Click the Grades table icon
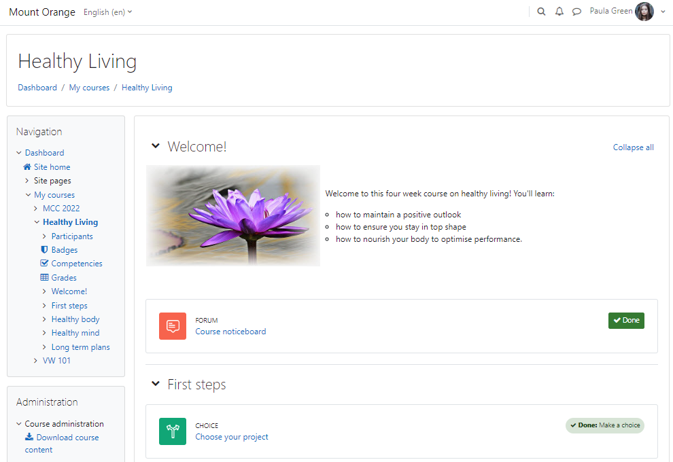This screenshot has width=673, height=462. coord(44,278)
